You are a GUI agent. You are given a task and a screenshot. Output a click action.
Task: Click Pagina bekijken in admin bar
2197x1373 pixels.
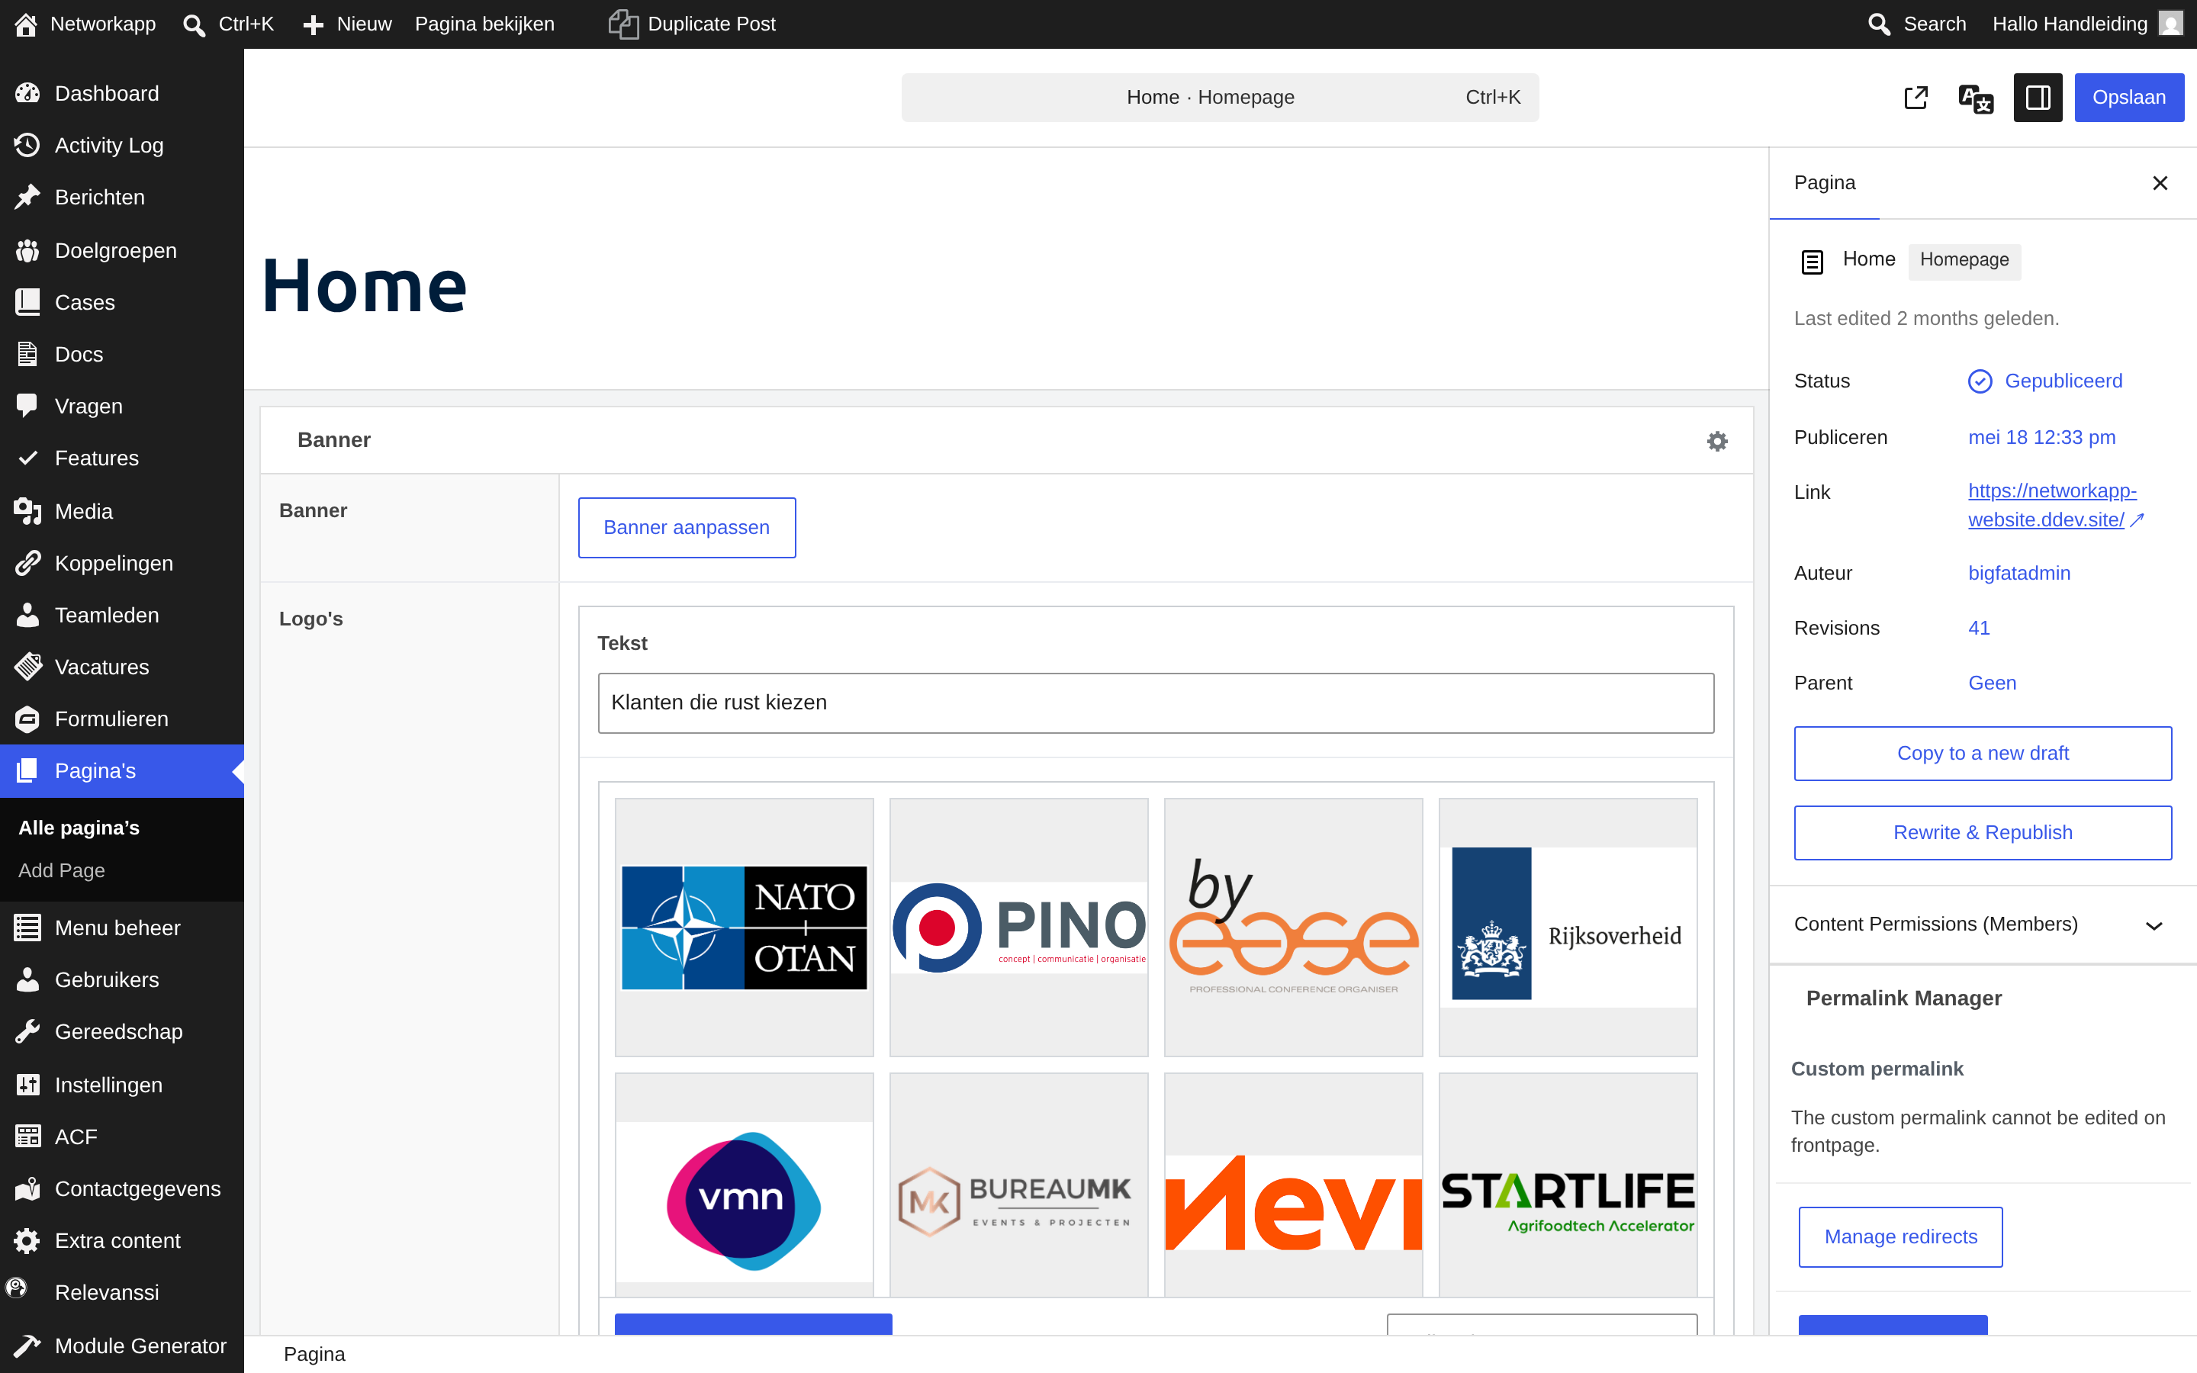coord(485,24)
